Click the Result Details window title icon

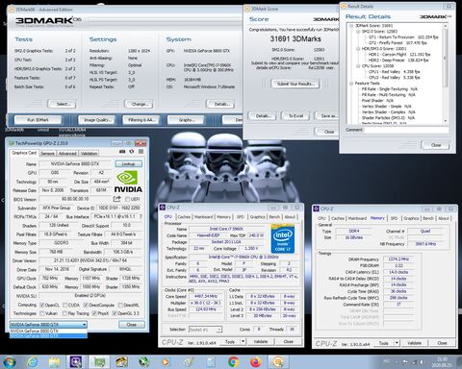[x=344, y=6]
